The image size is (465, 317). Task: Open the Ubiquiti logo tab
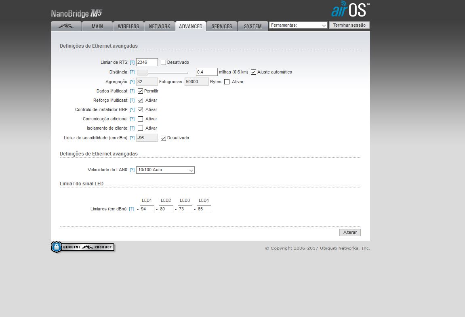(66, 26)
